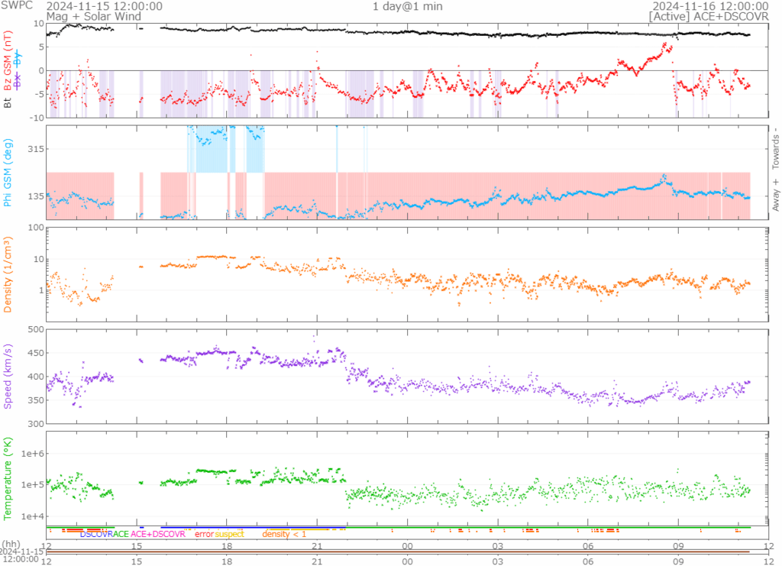
Task: Click the orange 'density < 1' legend entry
Action: point(284,534)
